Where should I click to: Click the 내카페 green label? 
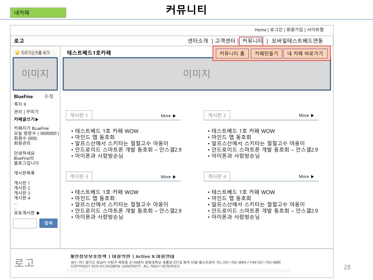tap(38, 13)
